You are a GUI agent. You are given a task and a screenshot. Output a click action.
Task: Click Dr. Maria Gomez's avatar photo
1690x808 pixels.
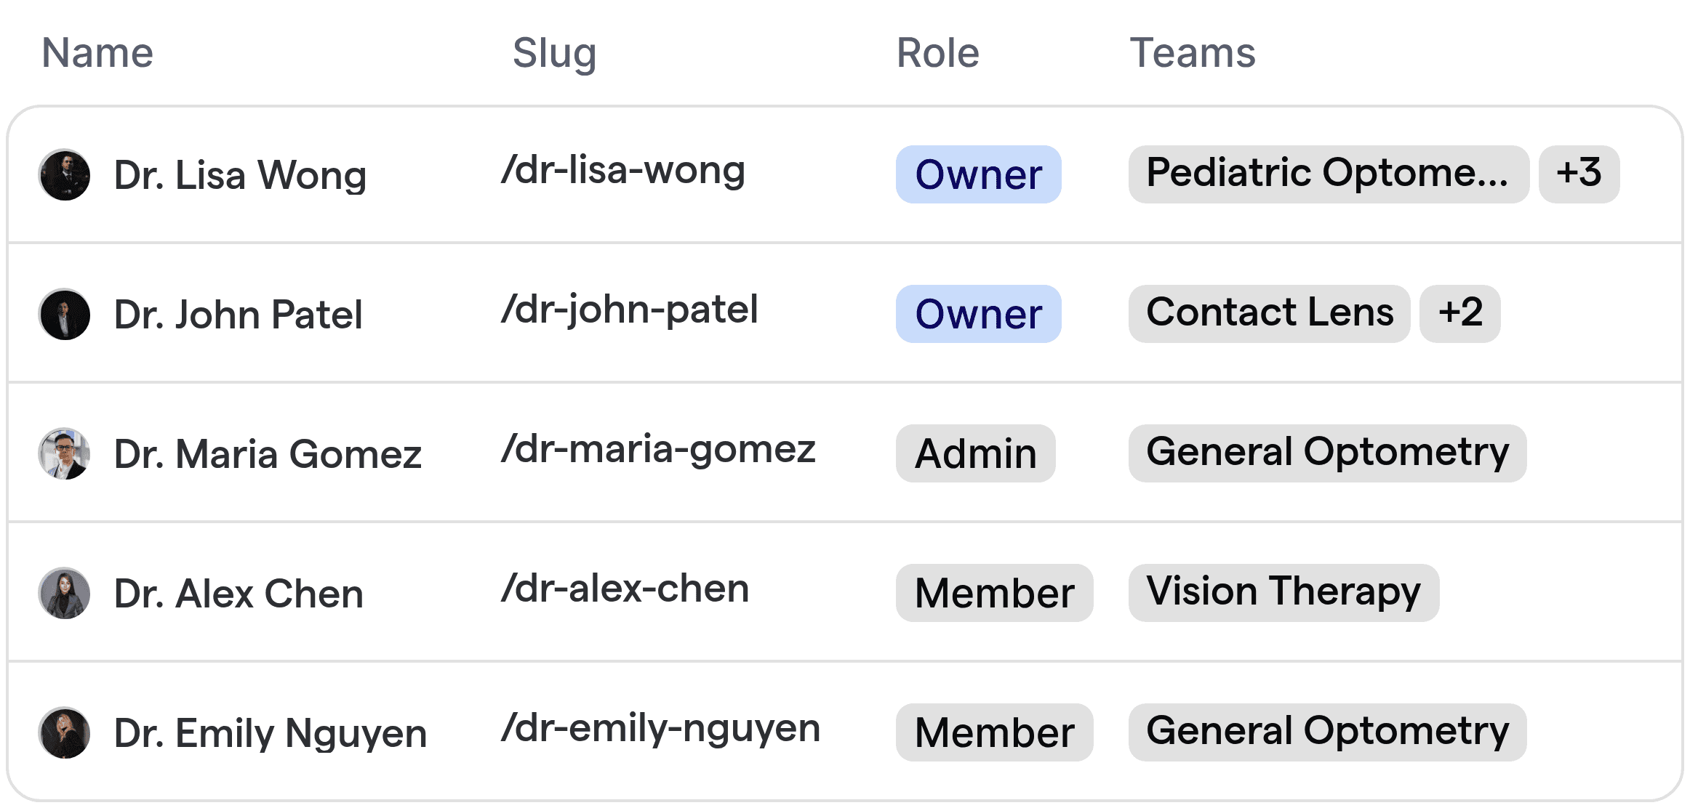click(64, 453)
